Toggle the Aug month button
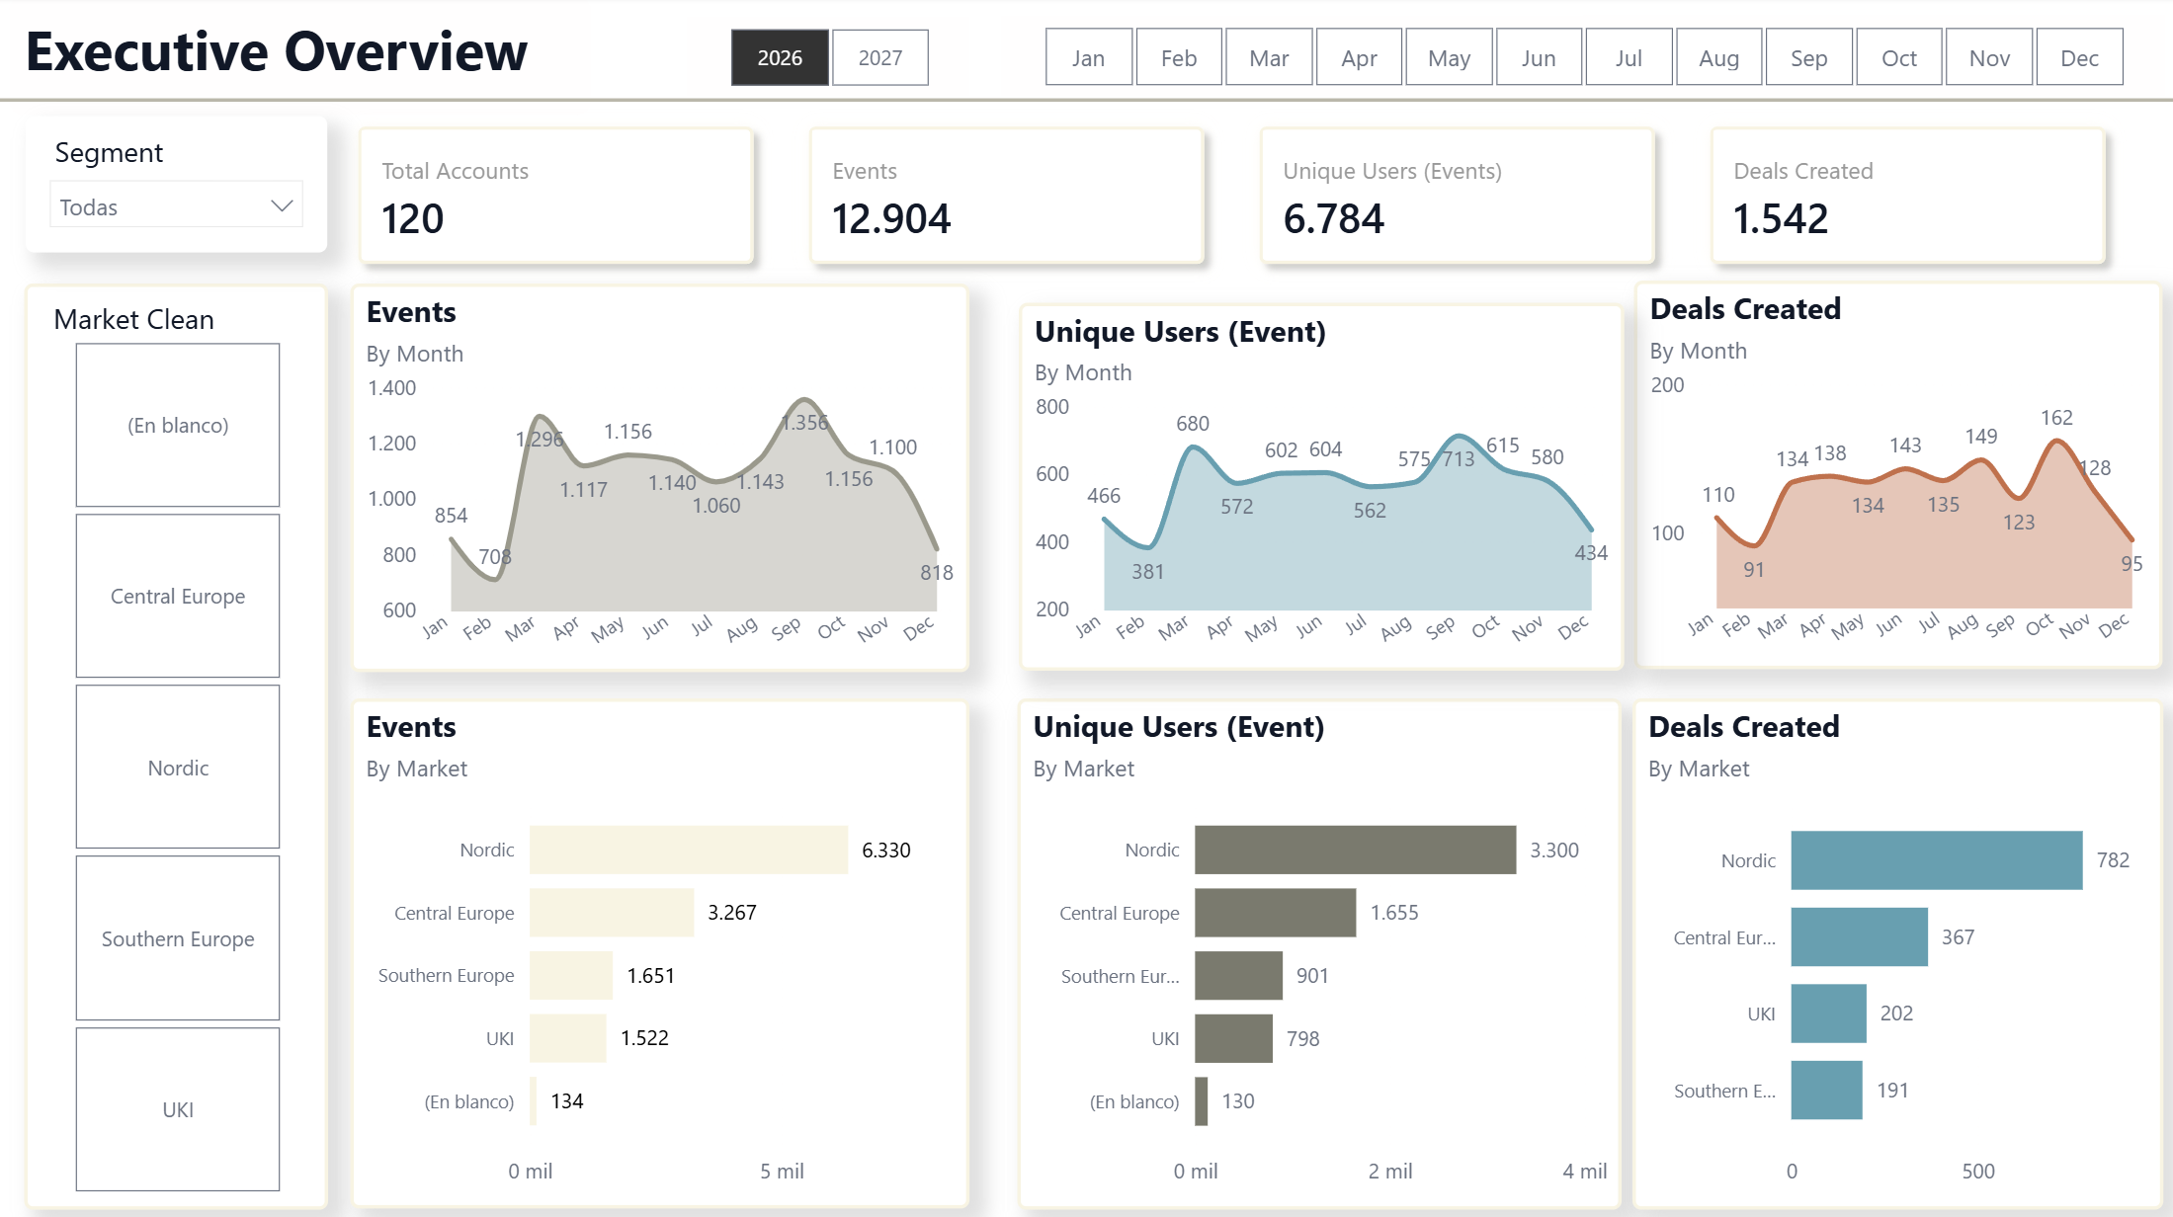The width and height of the screenshot is (2173, 1217). point(1718,57)
